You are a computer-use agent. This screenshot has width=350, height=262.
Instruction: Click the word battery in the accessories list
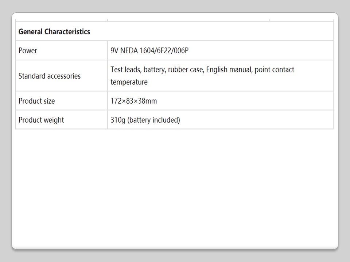tap(155, 70)
